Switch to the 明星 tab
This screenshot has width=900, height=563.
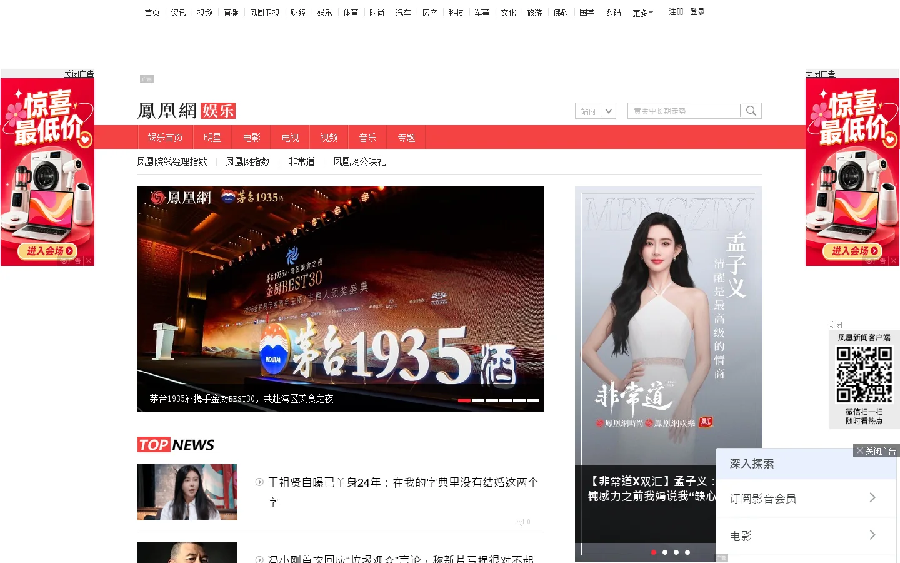(212, 138)
